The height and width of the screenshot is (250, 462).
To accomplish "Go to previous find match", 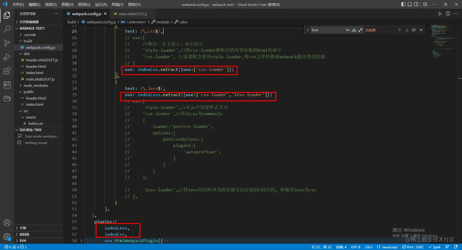I will [400, 30].
